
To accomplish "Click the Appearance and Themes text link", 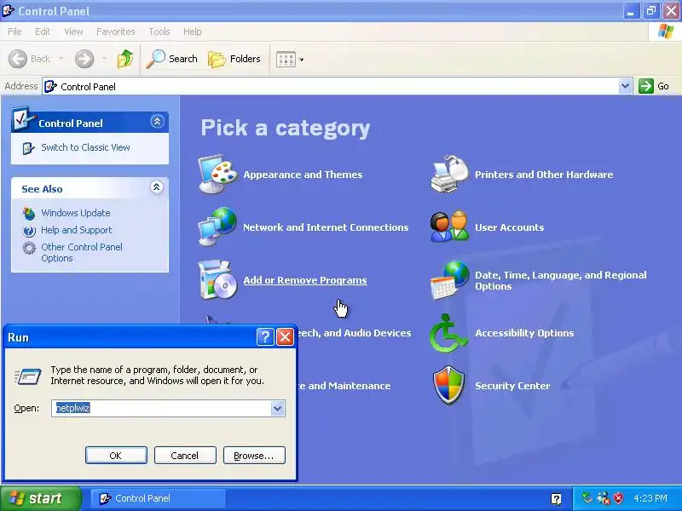I will click(x=303, y=175).
